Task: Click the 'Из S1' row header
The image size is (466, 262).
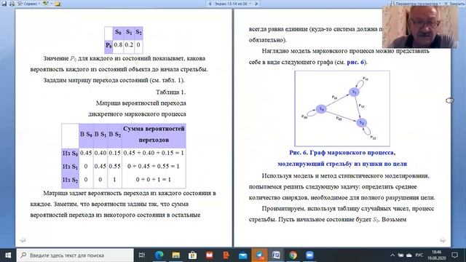Action: (70, 167)
